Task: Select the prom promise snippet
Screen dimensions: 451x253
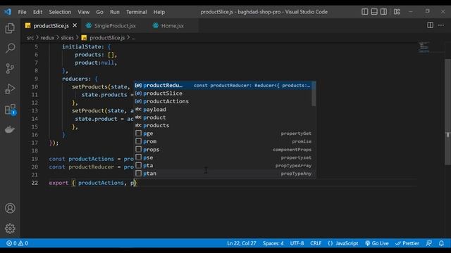Action: pos(223,141)
